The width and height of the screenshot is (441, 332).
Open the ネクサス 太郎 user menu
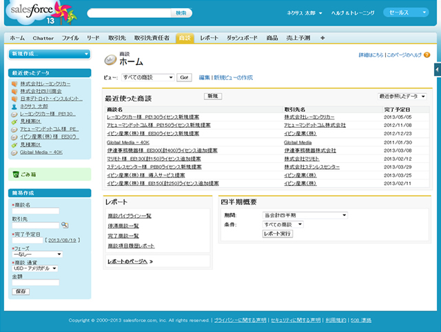point(305,13)
